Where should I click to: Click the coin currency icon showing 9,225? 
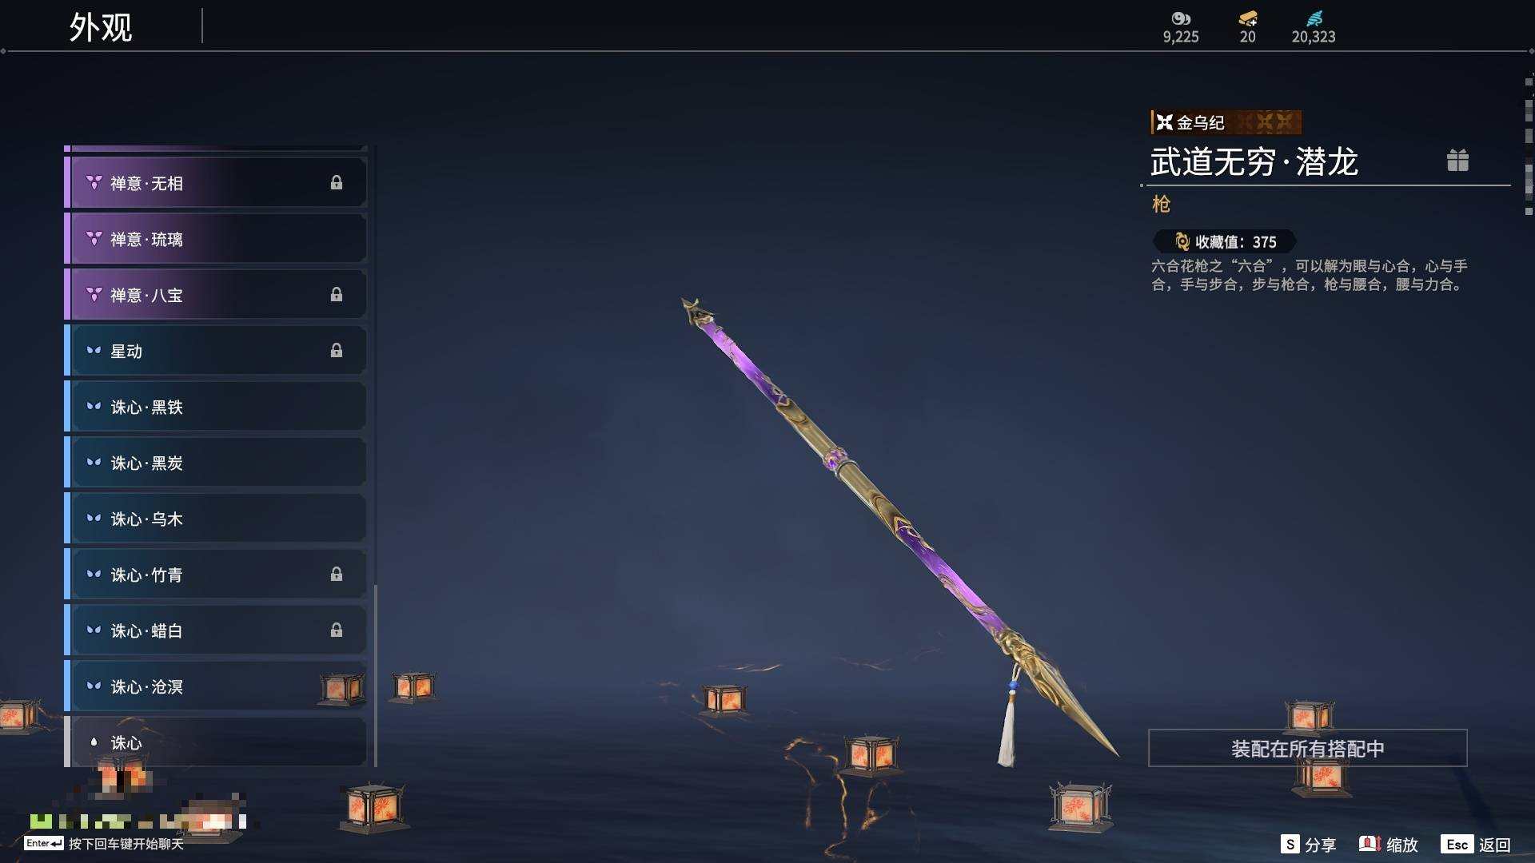tap(1181, 18)
